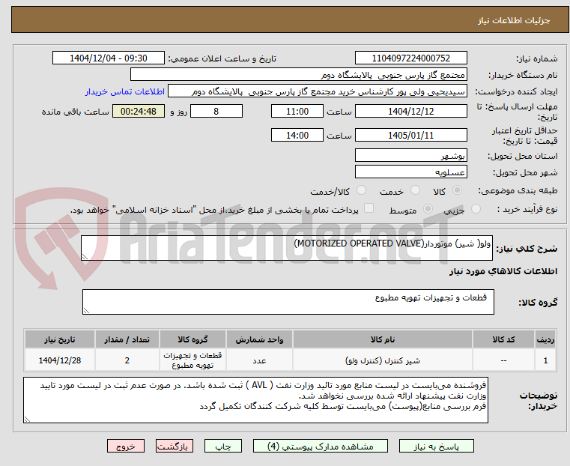Click the استان محل تحویل field بوشهر
The width and height of the screenshot is (570, 466).
pos(410,156)
